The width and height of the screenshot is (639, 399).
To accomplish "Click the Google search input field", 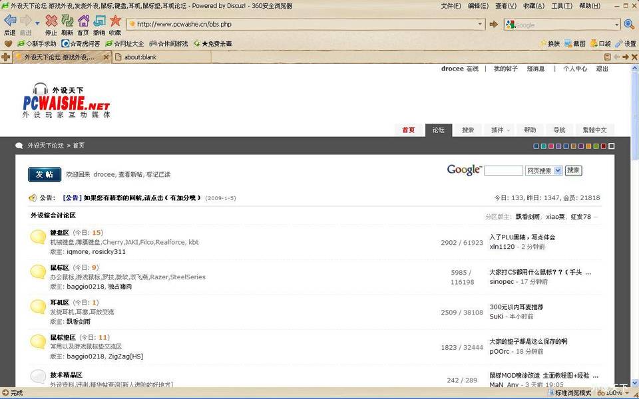I will [x=503, y=171].
